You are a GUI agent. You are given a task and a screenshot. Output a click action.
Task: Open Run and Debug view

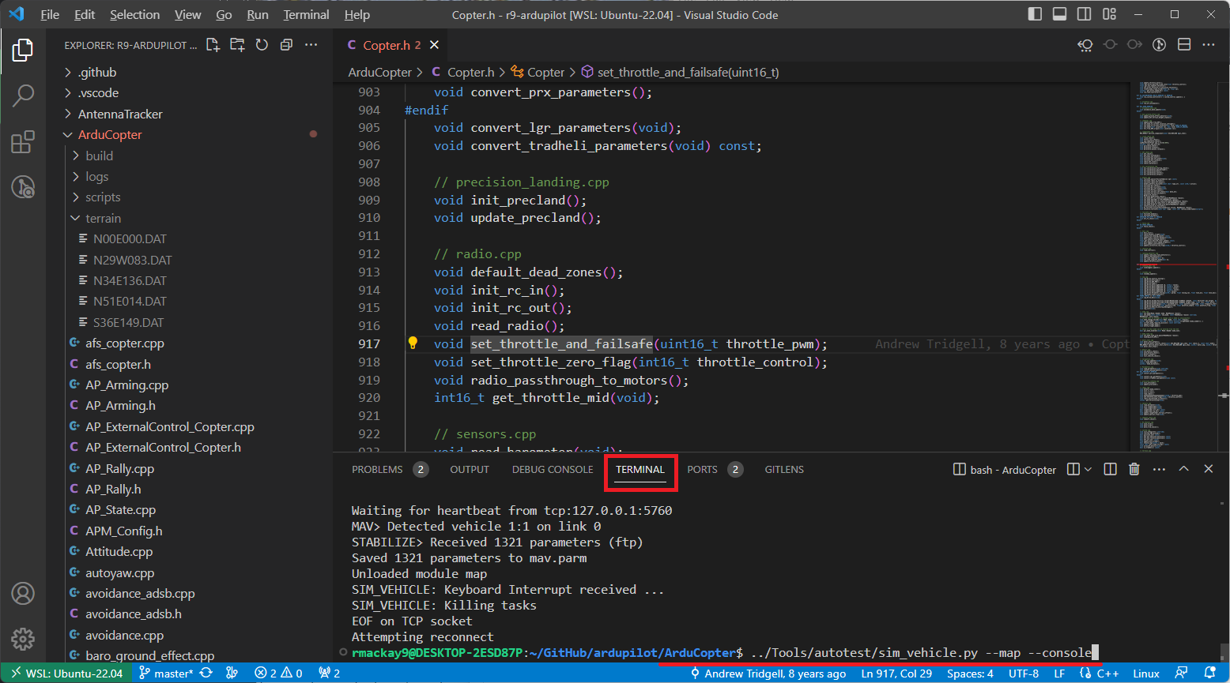coord(23,187)
